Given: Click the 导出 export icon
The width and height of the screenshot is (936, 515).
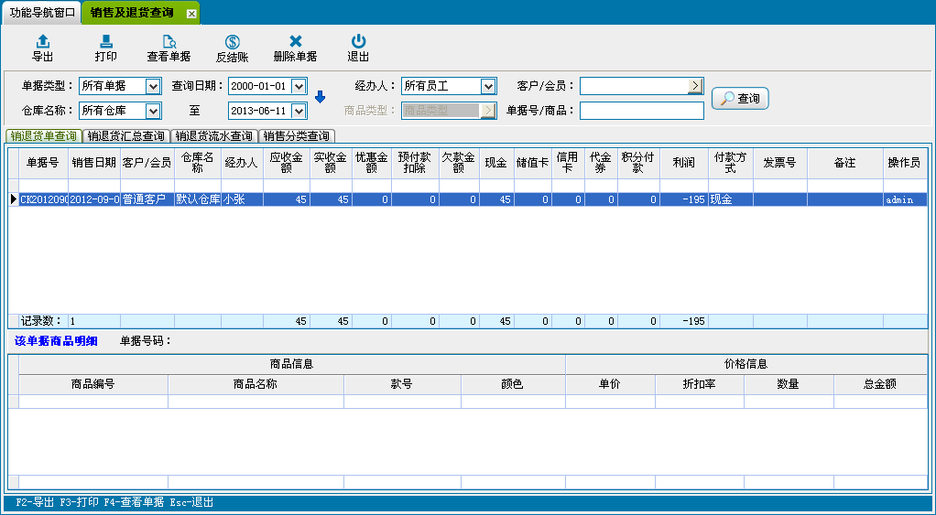Looking at the screenshot, I should tap(42, 41).
